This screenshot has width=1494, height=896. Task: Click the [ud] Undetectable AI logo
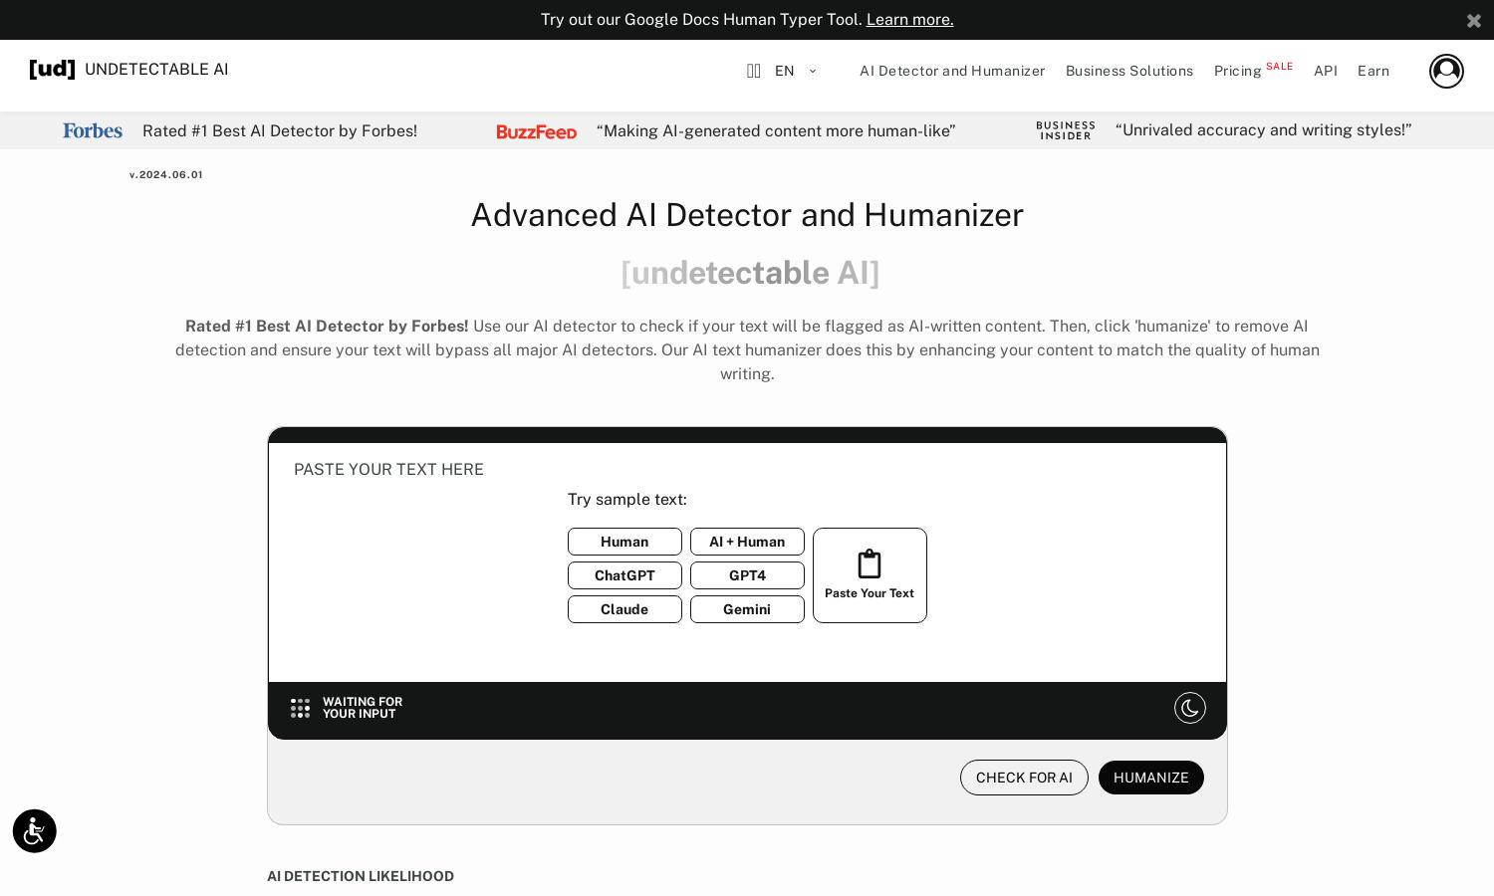pyautogui.click(x=128, y=69)
